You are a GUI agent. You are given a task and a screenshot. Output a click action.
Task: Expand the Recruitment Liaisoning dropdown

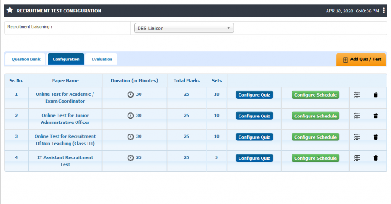tap(184, 28)
